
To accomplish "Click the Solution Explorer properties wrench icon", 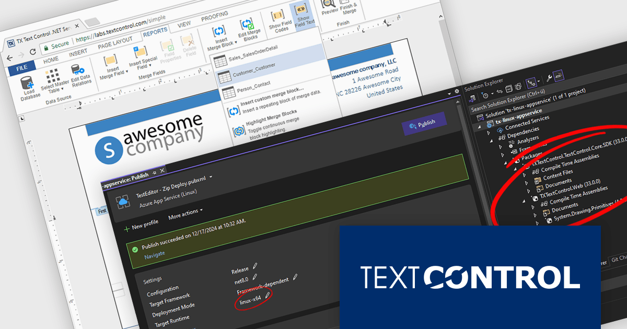I will coord(549,78).
